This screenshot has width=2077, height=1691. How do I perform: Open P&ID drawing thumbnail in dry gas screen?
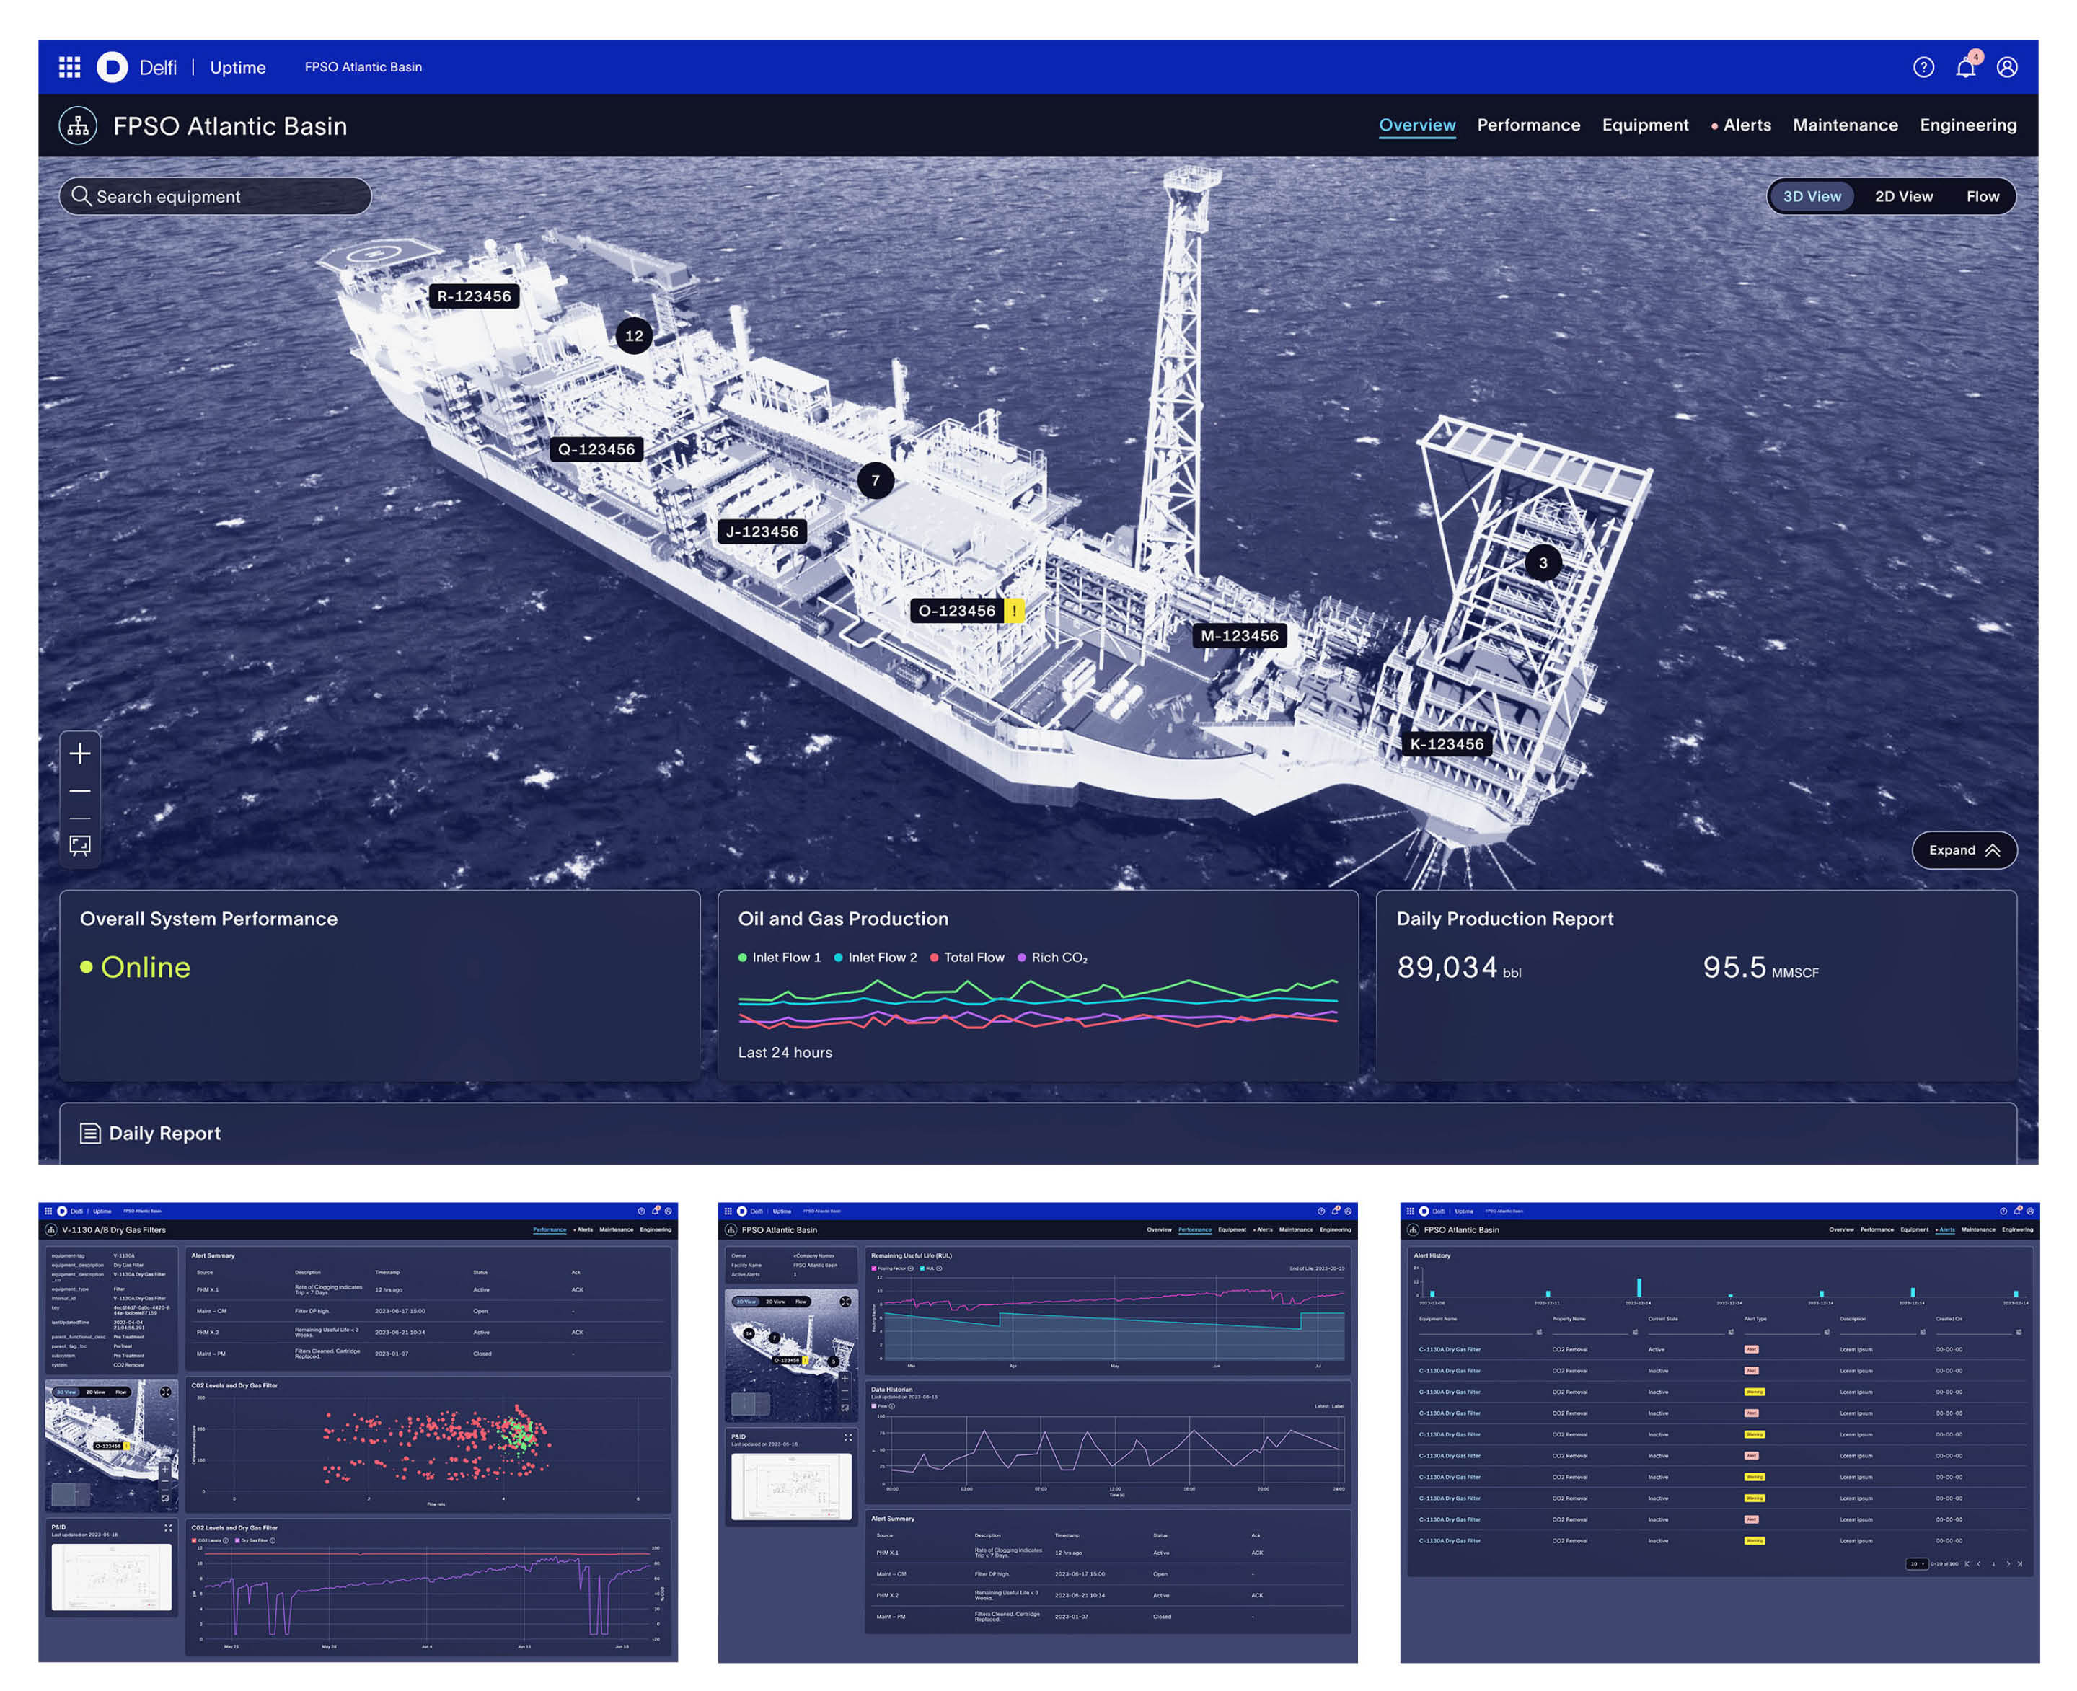(111, 1577)
